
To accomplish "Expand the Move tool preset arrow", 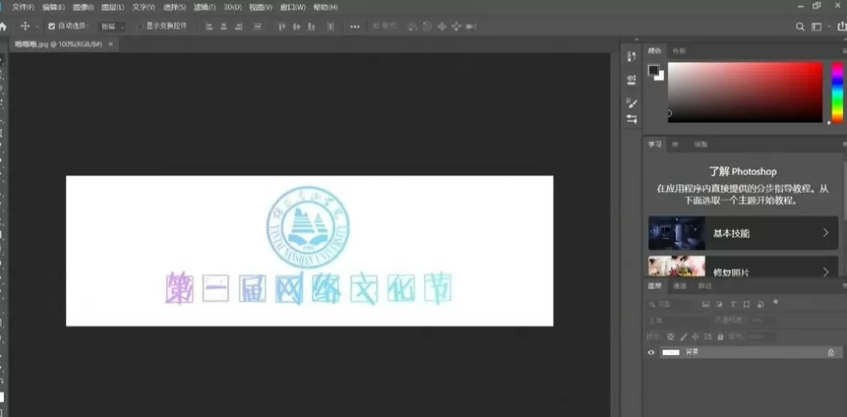I will [37, 26].
